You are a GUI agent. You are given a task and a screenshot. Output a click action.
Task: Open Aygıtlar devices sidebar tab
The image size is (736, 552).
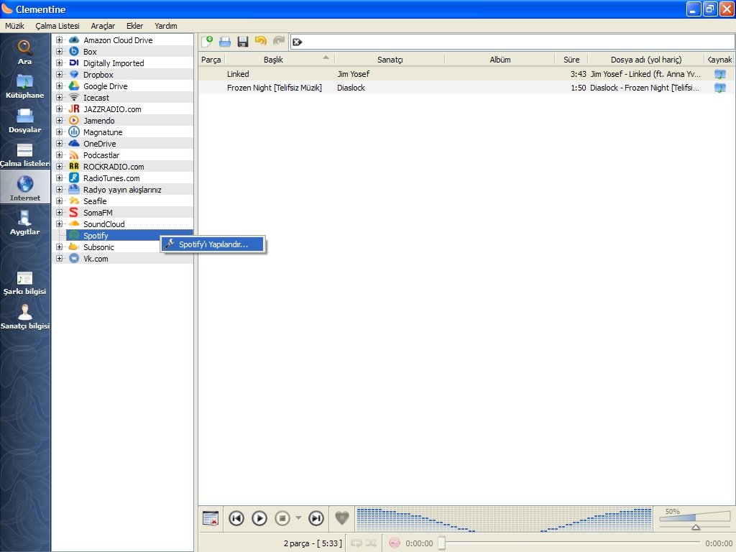tap(25, 223)
